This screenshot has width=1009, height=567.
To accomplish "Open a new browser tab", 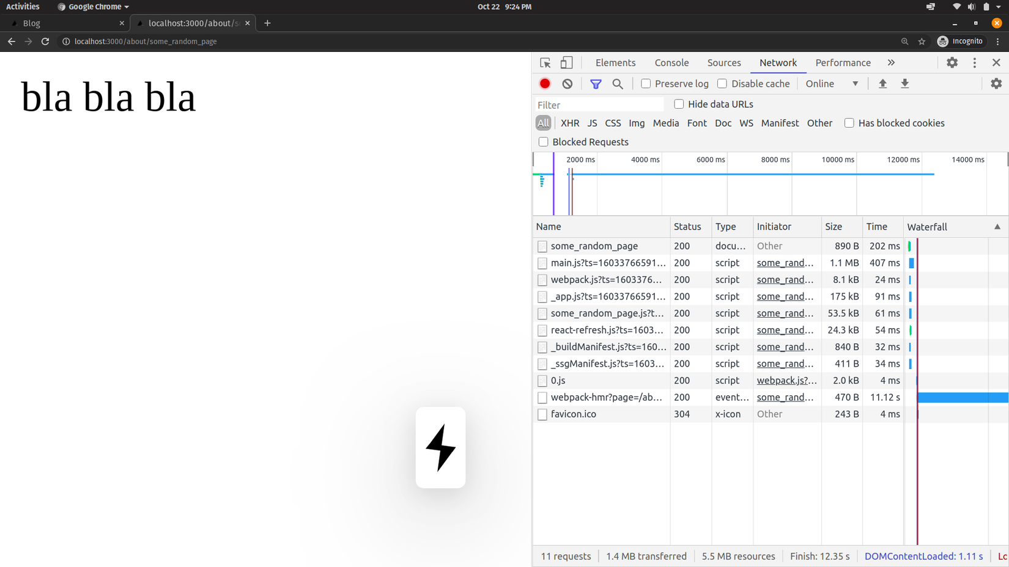I will point(267,23).
